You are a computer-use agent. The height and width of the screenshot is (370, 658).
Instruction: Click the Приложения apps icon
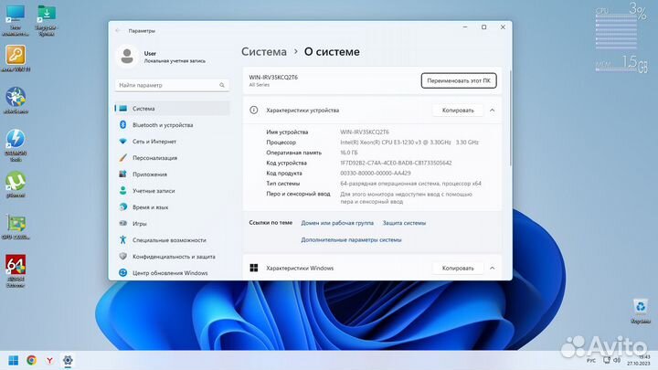[x=123, y=174]
